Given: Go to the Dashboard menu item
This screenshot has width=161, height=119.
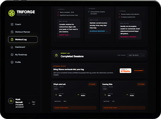Looking at the screenshot, I should [x=20, y=47].
